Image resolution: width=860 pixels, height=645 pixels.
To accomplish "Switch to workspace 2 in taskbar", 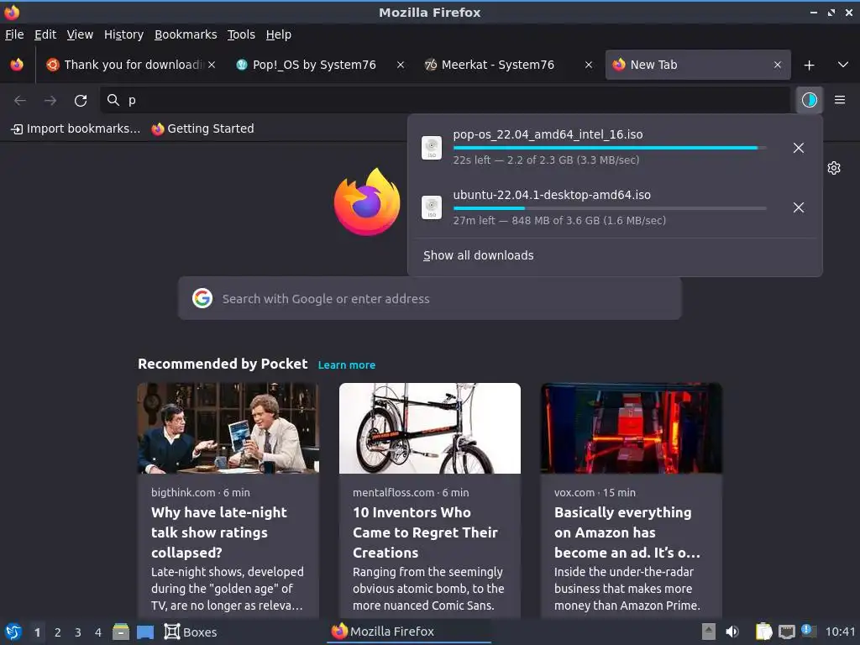I will tap(58, 632).
